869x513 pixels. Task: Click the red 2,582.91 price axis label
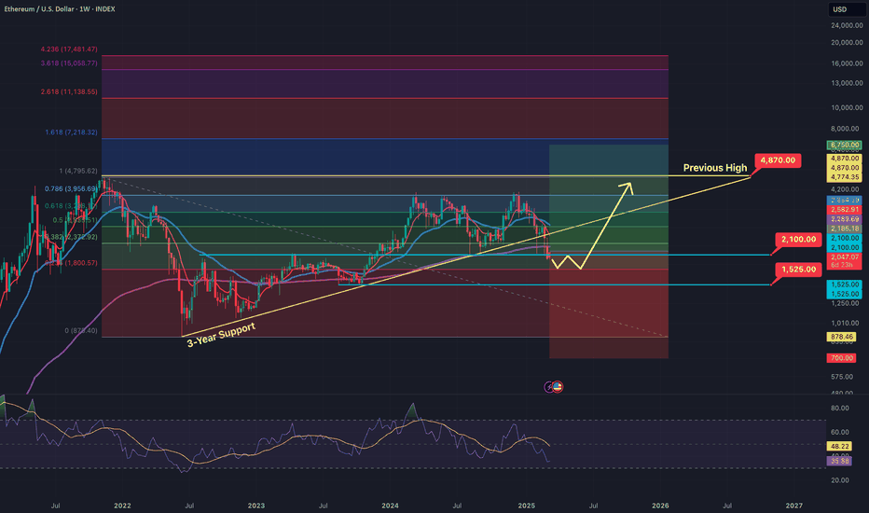(844, 210)
